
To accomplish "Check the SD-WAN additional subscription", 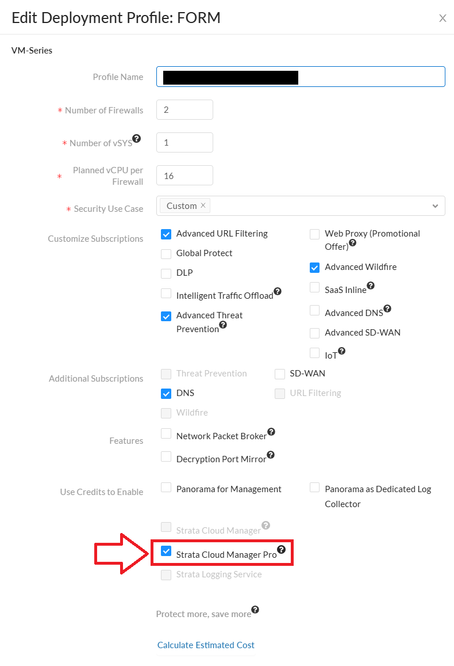I will 280,374.
